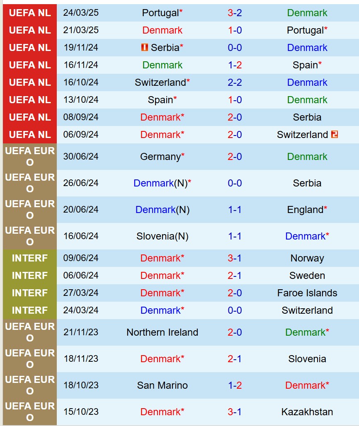This screenshot has height=426, width=359.
Task: Open the Slovenia(N) vs Denmark 1-1 score
Action: pos(235,236)
